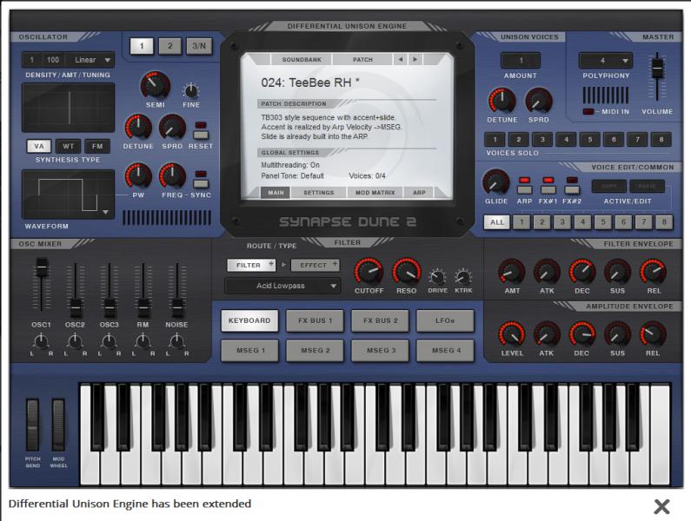The height and width of the screenshot is (521, 691).
Task: Open the FX BUS 1 page
Action: click(316, 320)
